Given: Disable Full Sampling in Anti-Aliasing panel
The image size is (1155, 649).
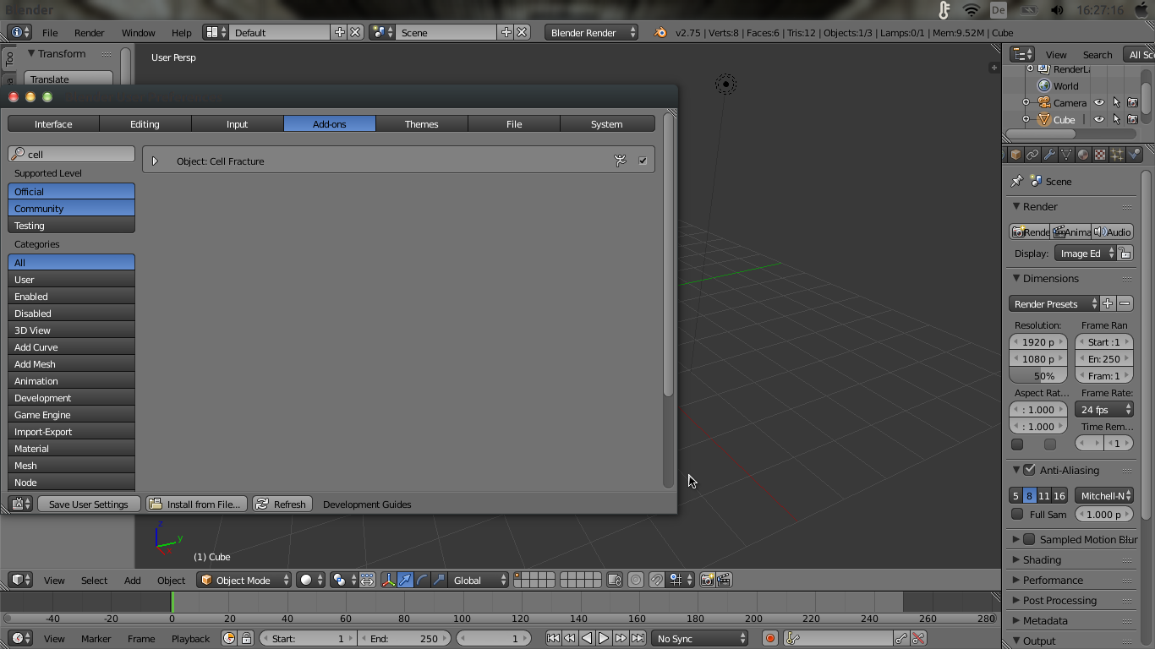Looking at the screenshot, I should [1016, 514].
